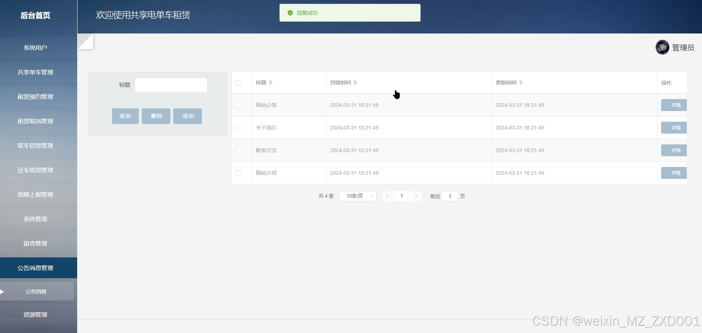This screenshot has width=702, height=333.
Task: Expand 共享单车管理 sidebar menu
Action: (35, 72)
